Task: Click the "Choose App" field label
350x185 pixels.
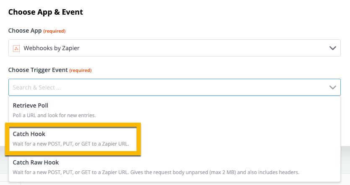Action: [x=24, y=31]
